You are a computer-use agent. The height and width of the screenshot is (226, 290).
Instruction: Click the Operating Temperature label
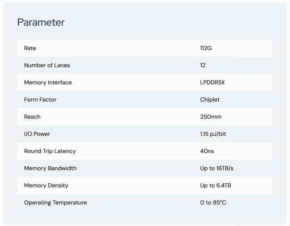[x=55, y=203]
